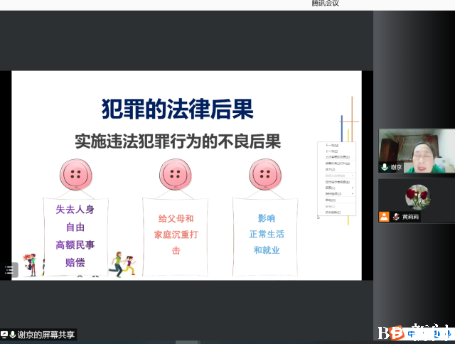Click the screen sharing monitor icon
The height and width of the screenshot is (344, 455).
(x=4, y=334)
